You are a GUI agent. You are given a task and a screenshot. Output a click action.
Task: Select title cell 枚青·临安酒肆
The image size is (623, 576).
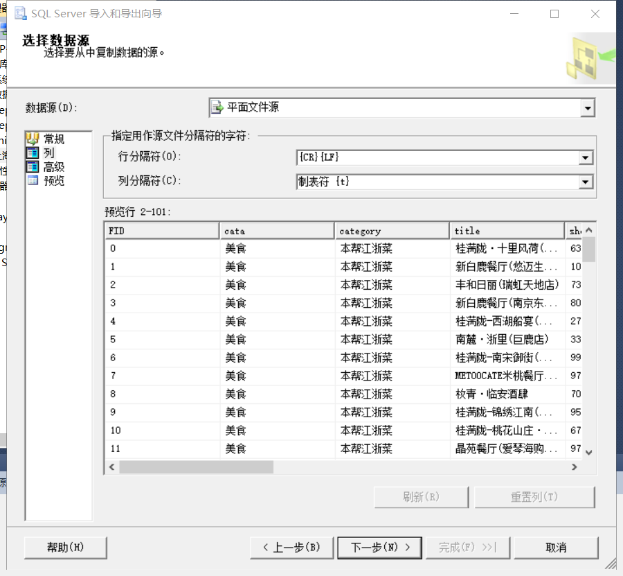click(x=507, y=394)
